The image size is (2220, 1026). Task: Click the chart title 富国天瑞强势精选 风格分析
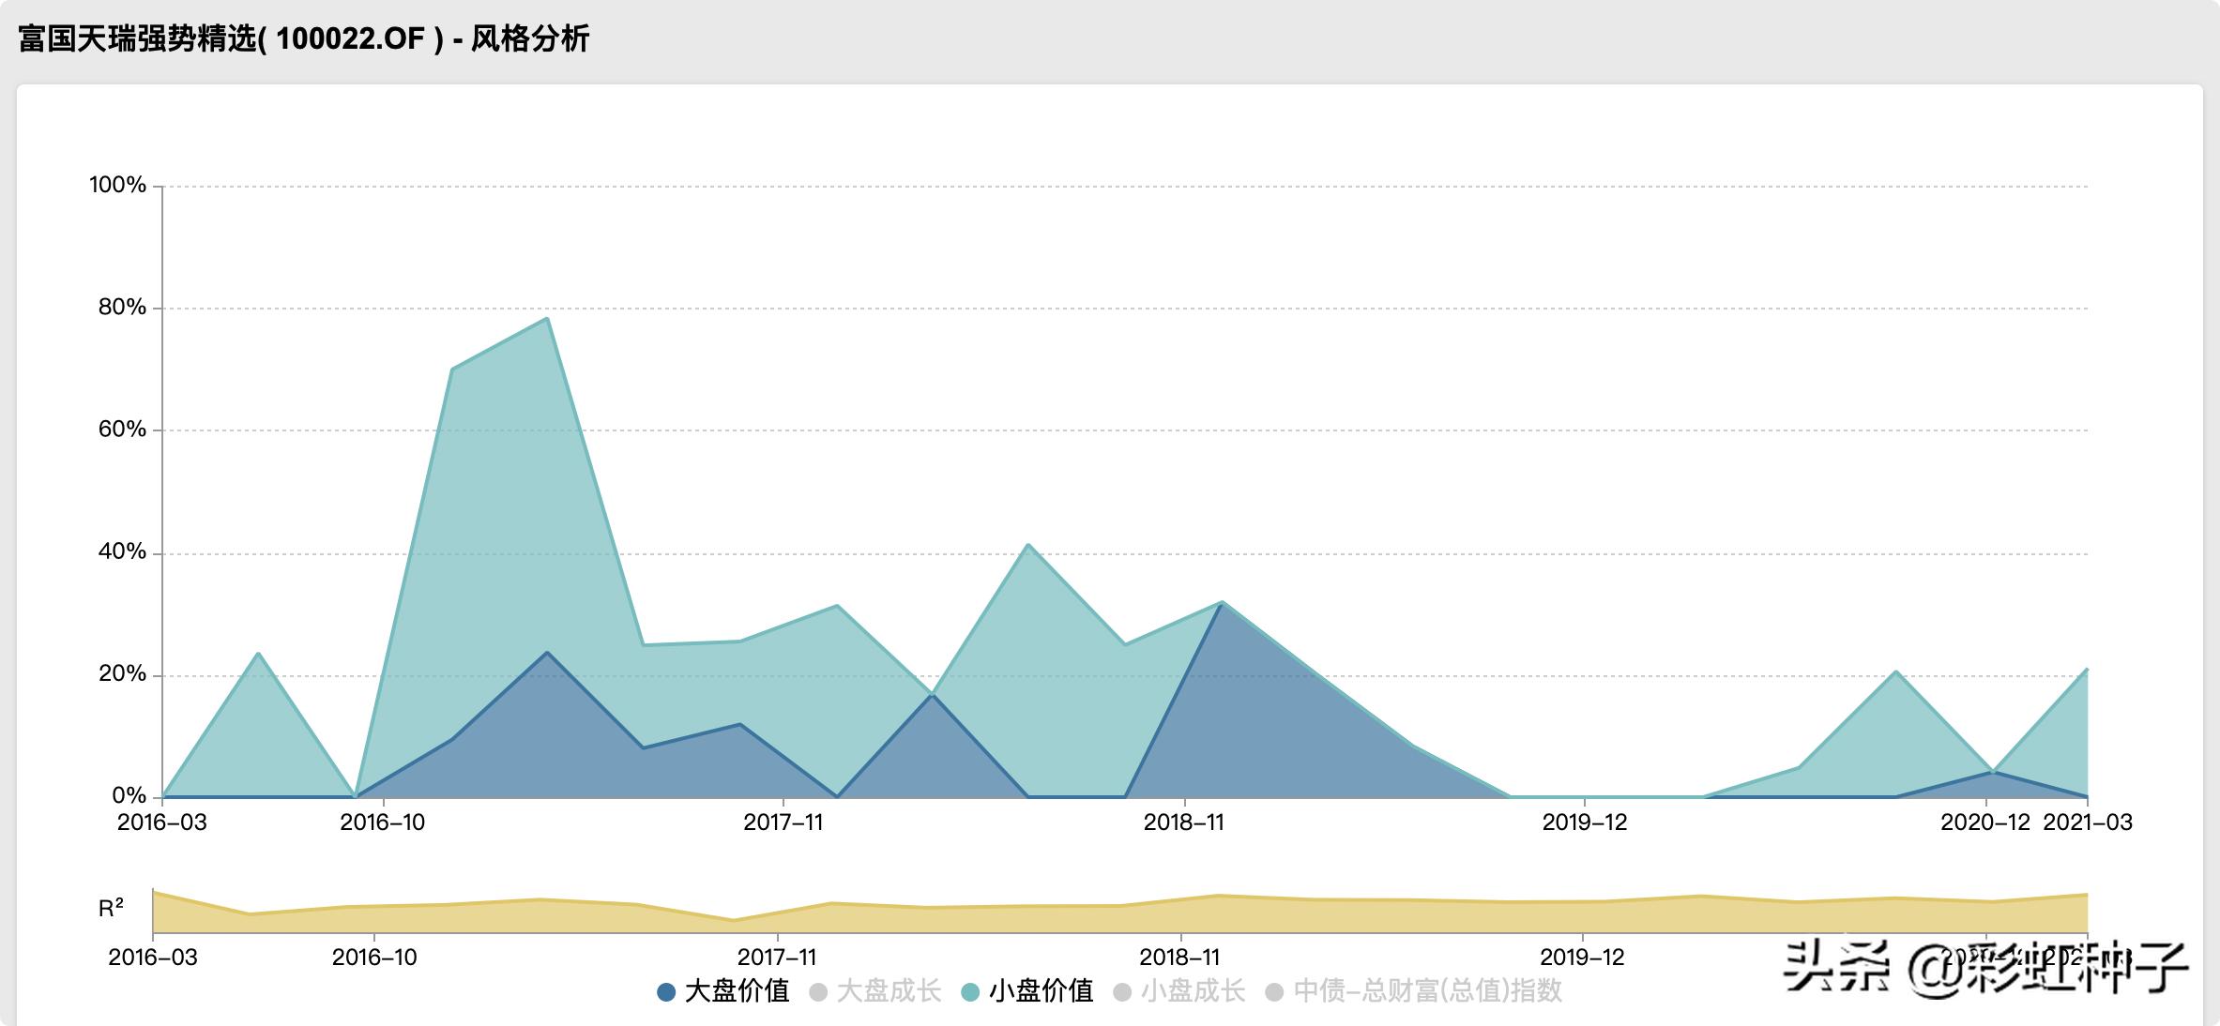coord(303,39)
